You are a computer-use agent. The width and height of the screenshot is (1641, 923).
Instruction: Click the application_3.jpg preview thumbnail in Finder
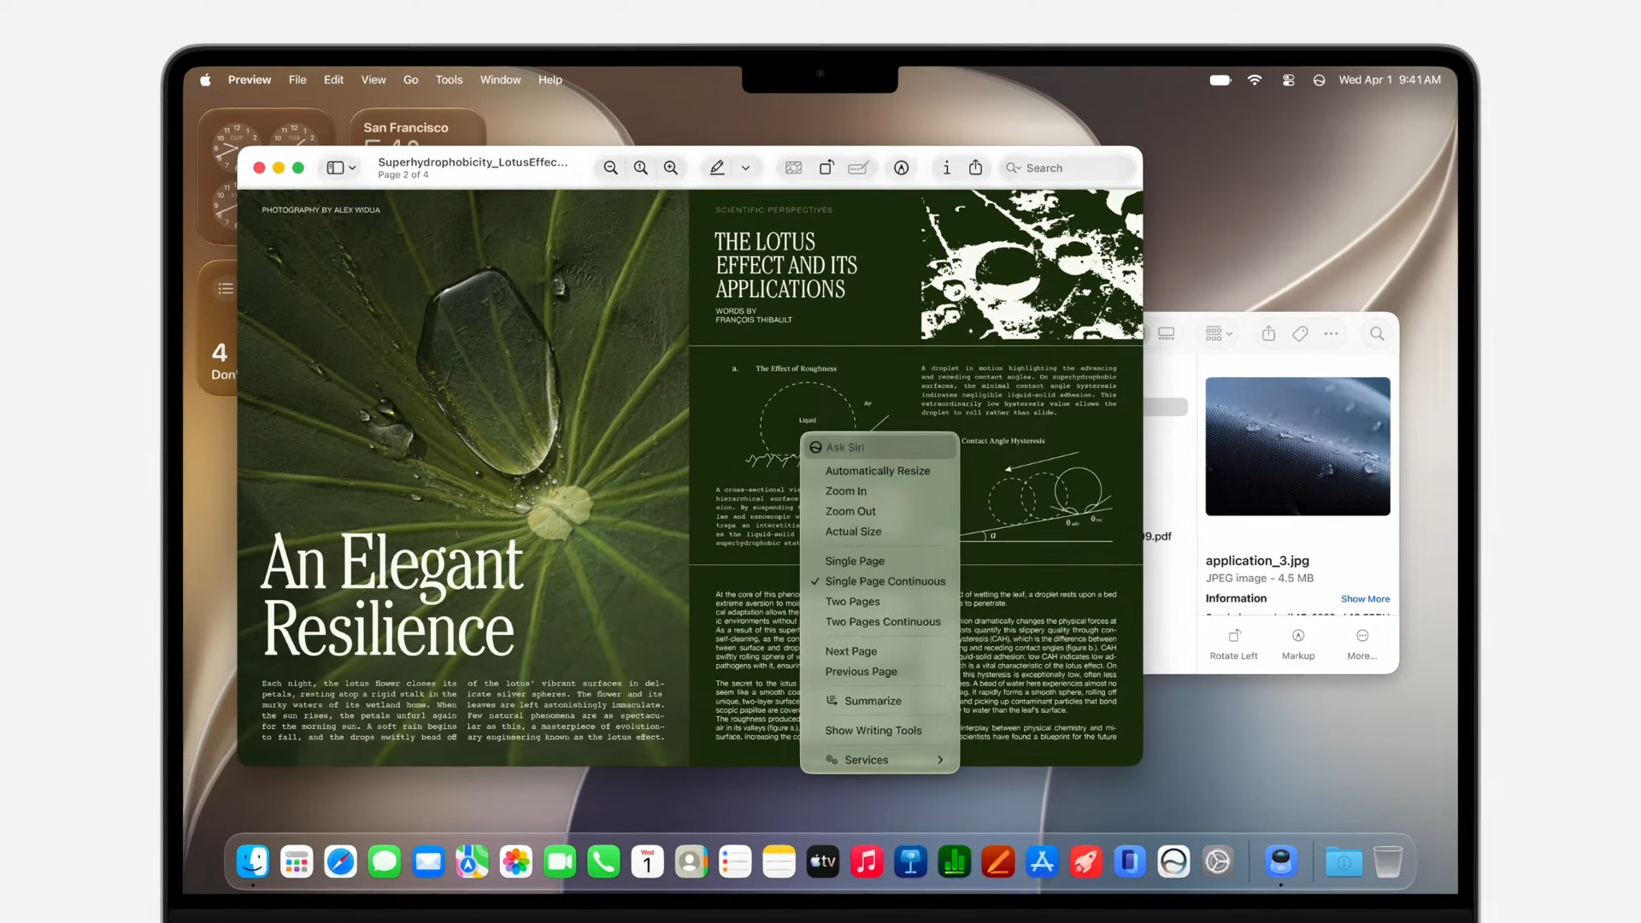1297,446
